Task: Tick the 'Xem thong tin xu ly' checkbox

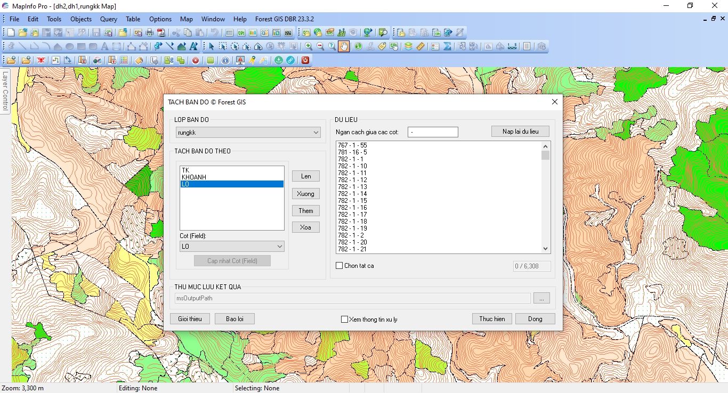Action: click(344, 319)
